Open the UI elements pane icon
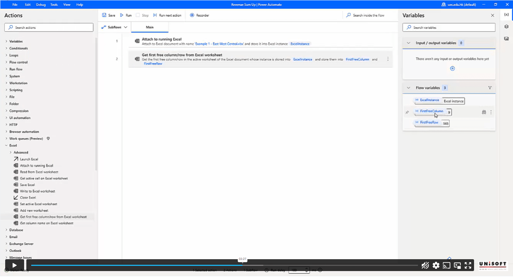513x277 pixels. point(506,27)
